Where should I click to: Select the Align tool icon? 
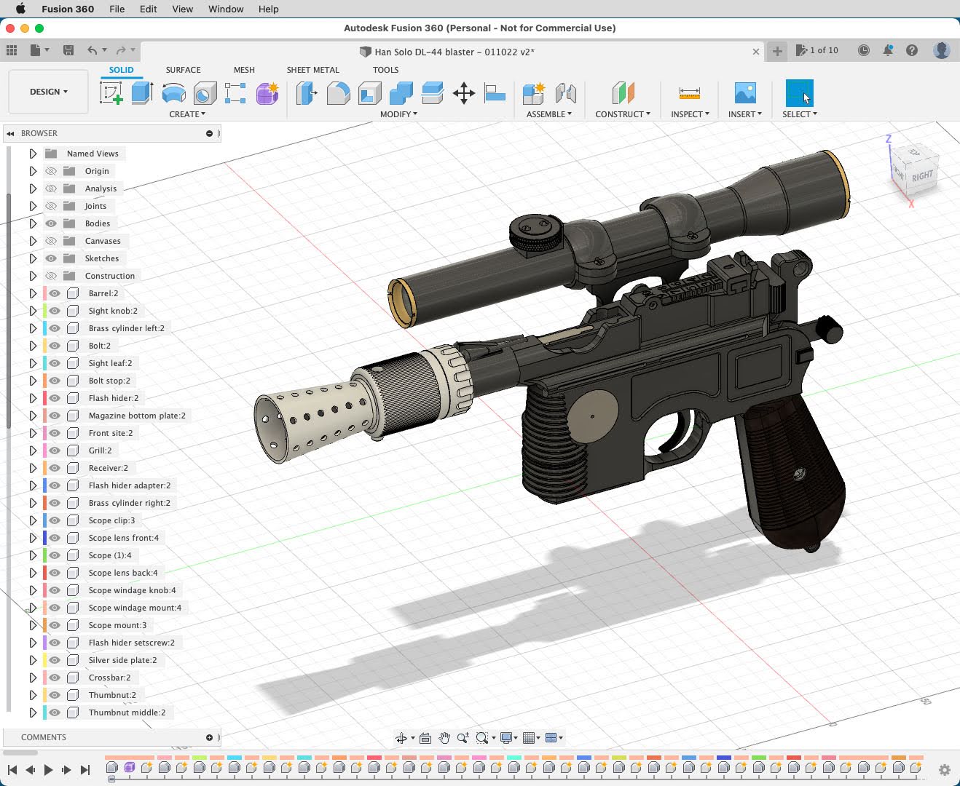pos(495,93)
